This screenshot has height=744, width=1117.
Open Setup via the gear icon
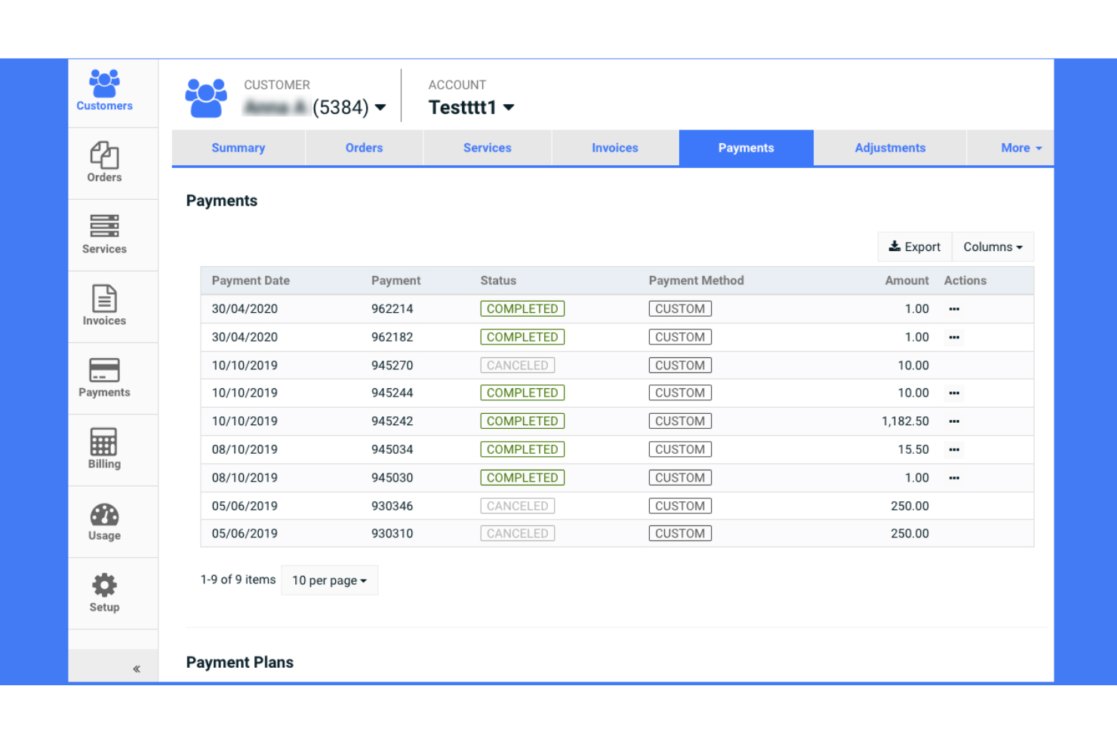tap(103, 591)
